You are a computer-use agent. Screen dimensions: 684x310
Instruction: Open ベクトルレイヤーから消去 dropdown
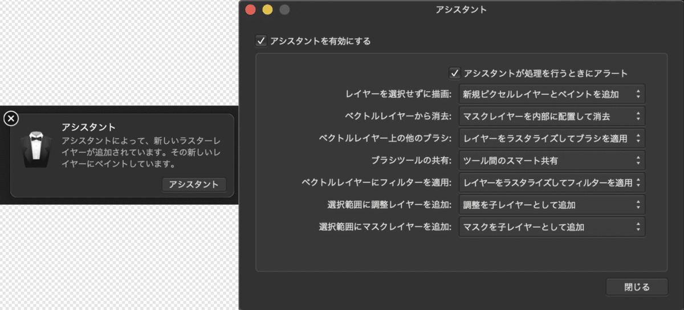552,116
